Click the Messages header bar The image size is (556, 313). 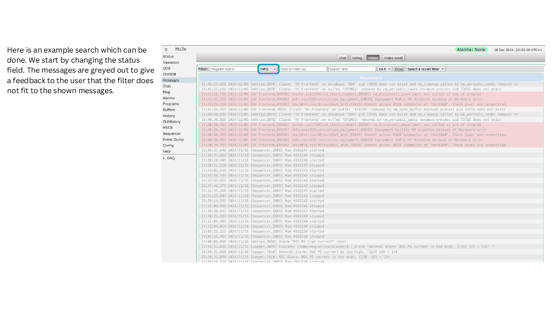(x=371, y=78)
